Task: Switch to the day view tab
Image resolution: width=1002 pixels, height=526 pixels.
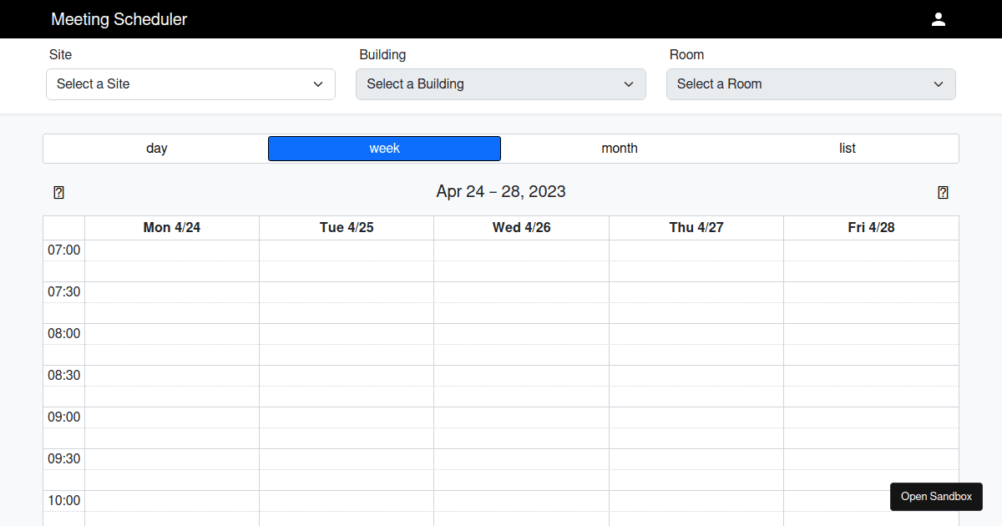Action: tap(156, 149)
